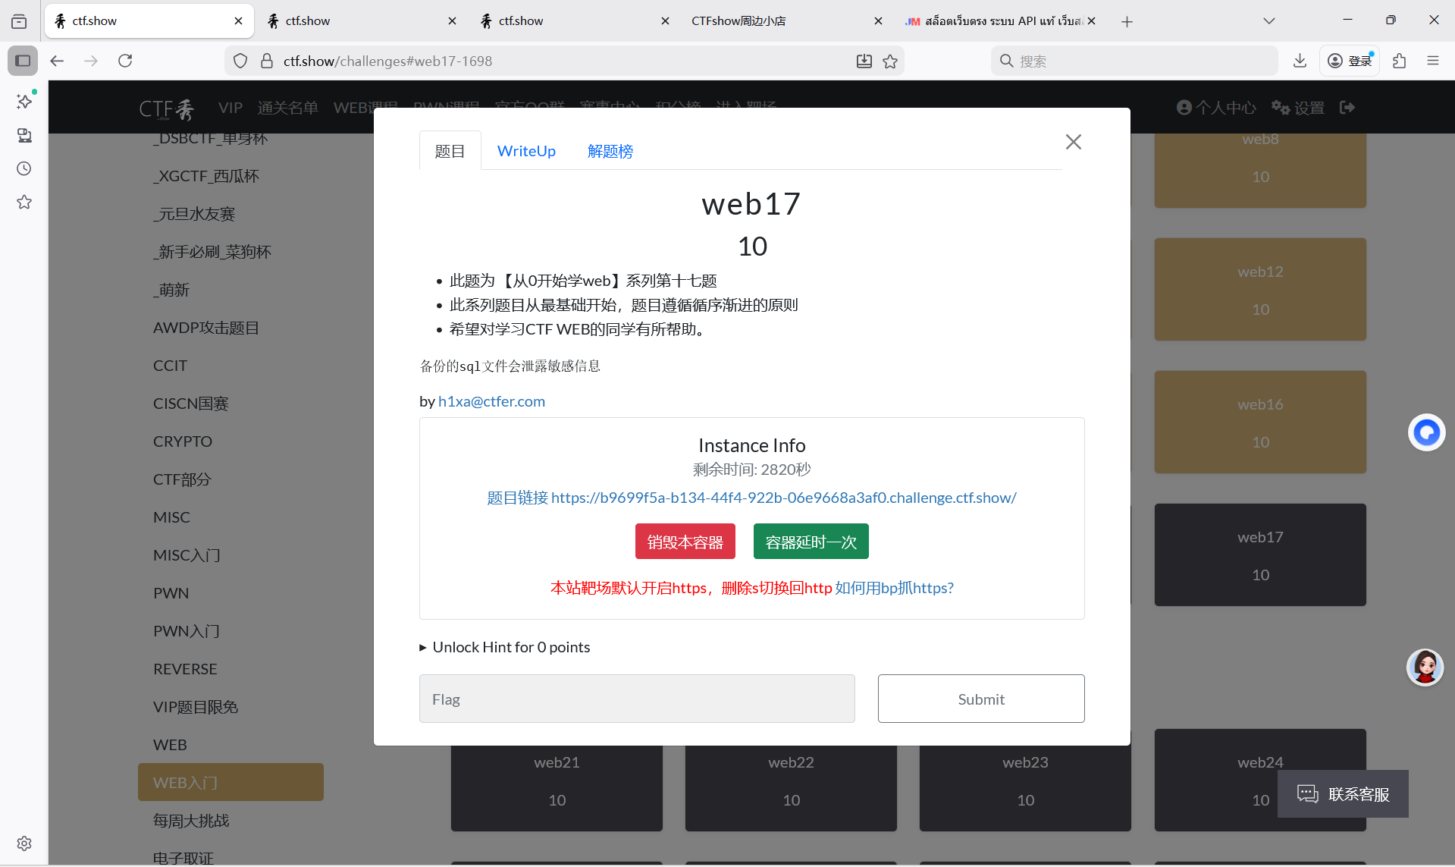Click the logout icon in navbar
The height and width of the screenshot is (867, 1455).
1347,108
